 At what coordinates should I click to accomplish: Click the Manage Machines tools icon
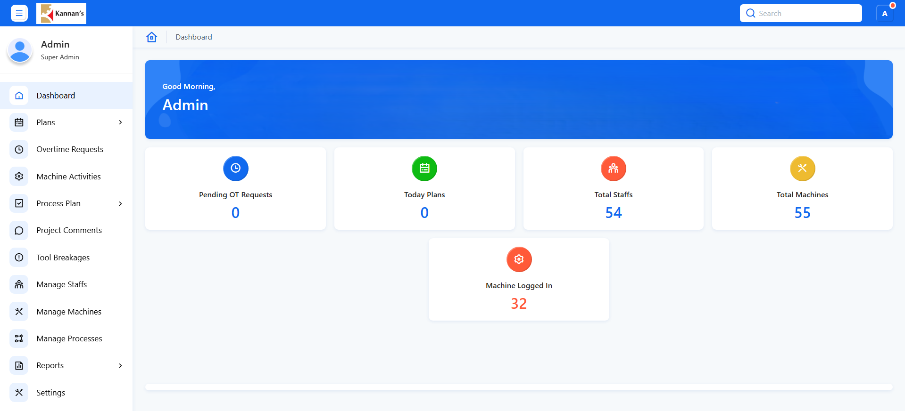pyautogui.click(x=19, y=312)
